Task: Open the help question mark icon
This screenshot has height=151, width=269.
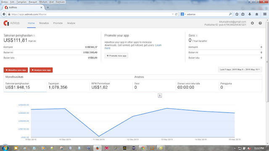Action: [260, 23]
